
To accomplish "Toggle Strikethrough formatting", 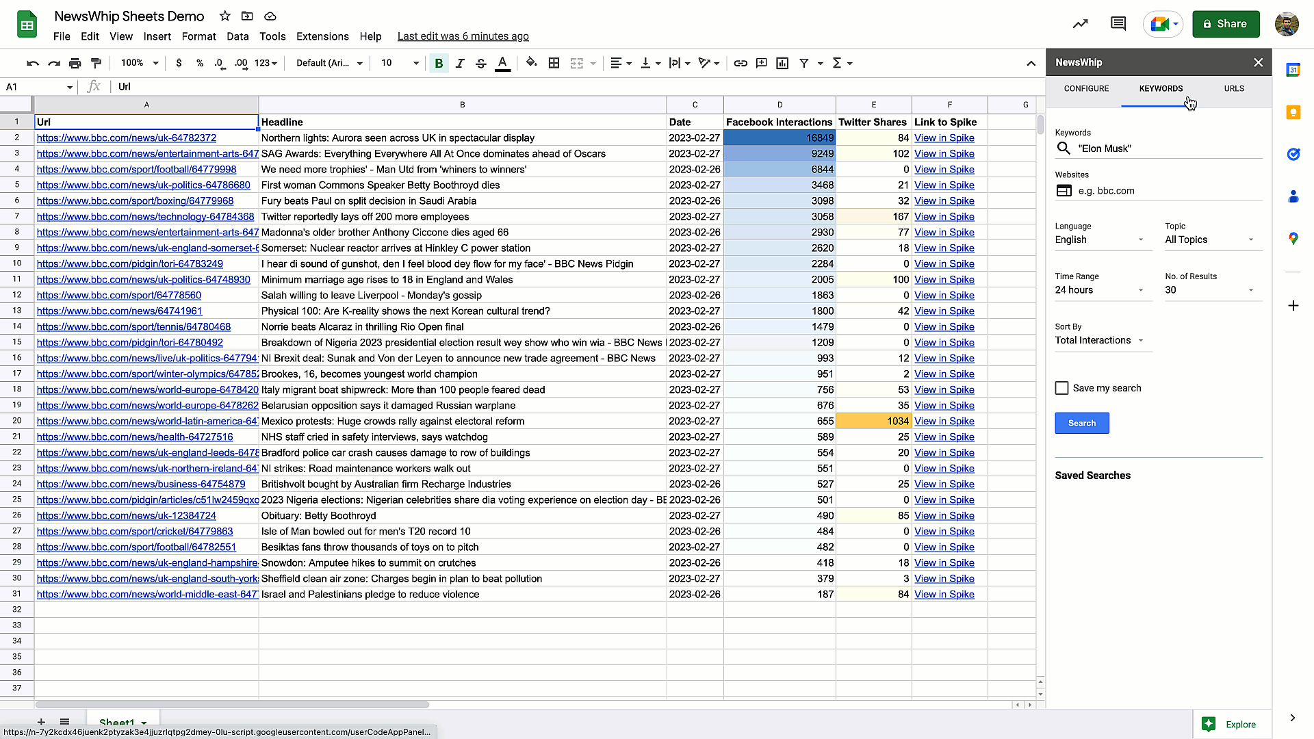I will [481, 63].
